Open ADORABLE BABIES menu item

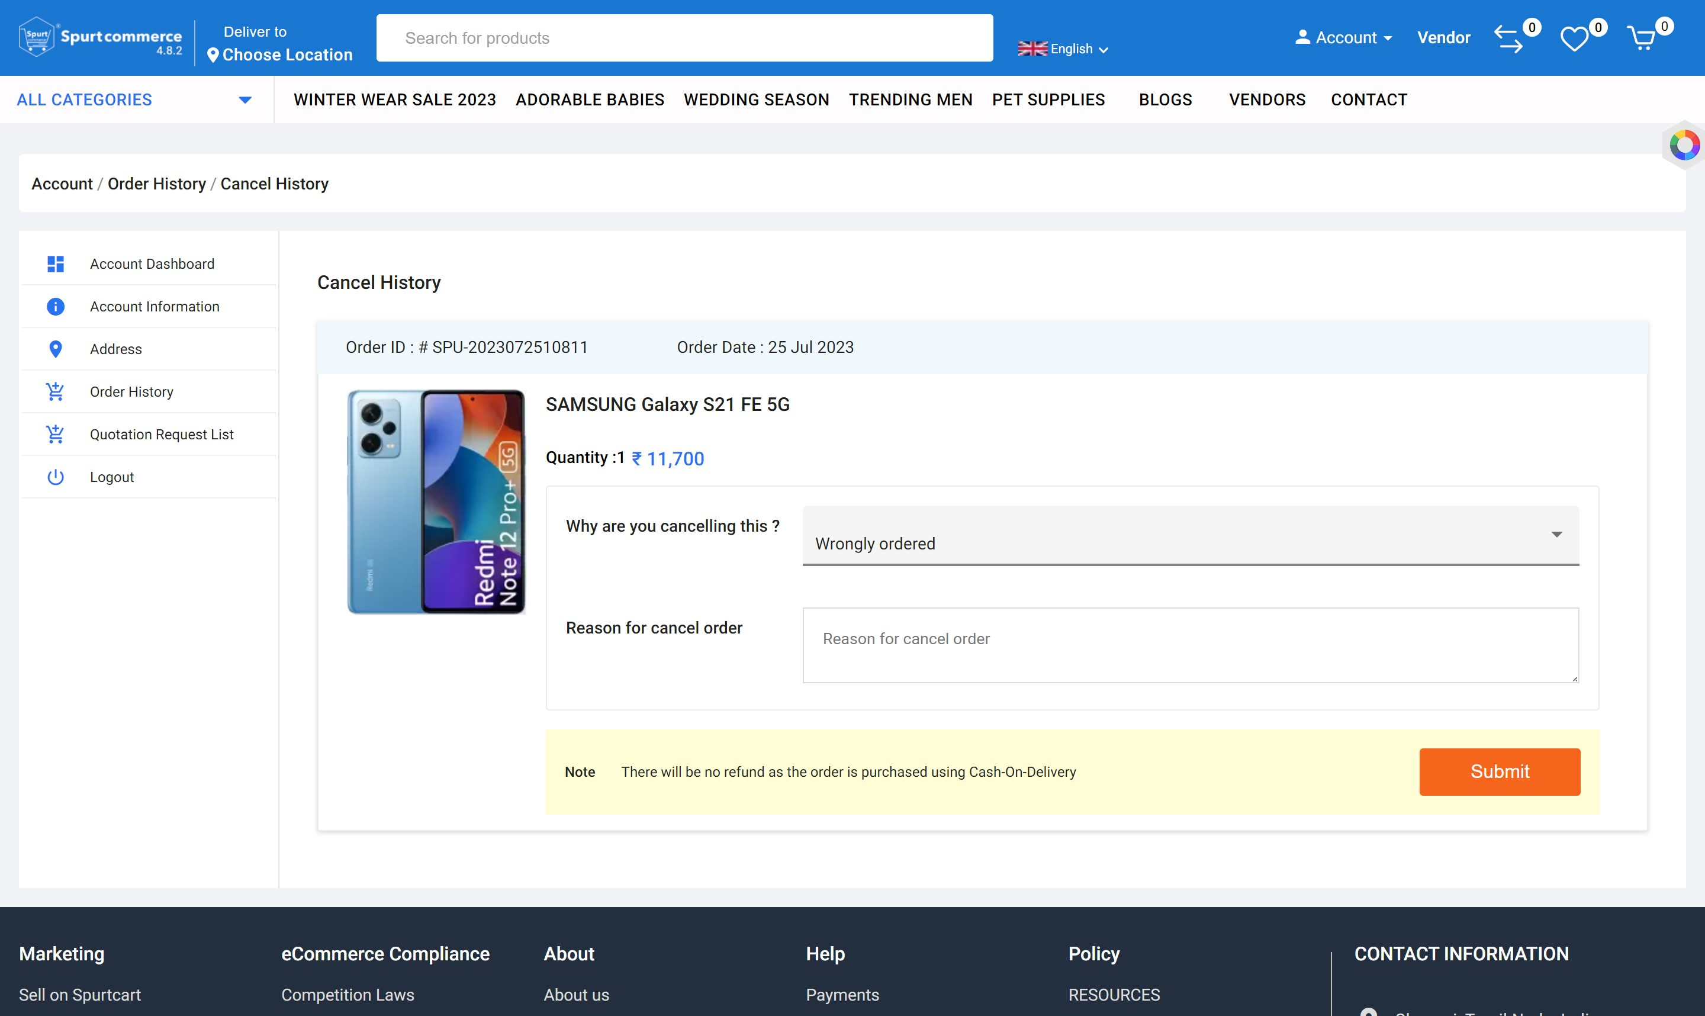pyautogui.click(x=589, y=100)
